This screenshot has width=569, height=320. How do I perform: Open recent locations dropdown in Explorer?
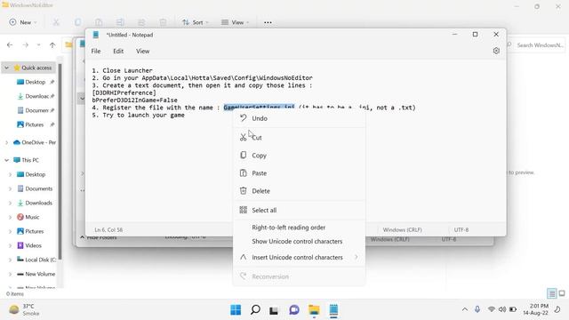38,45
